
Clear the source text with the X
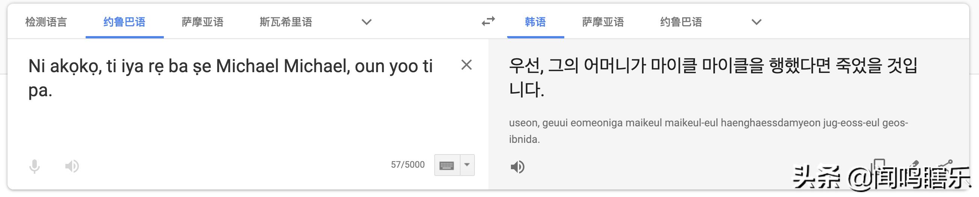466,65
